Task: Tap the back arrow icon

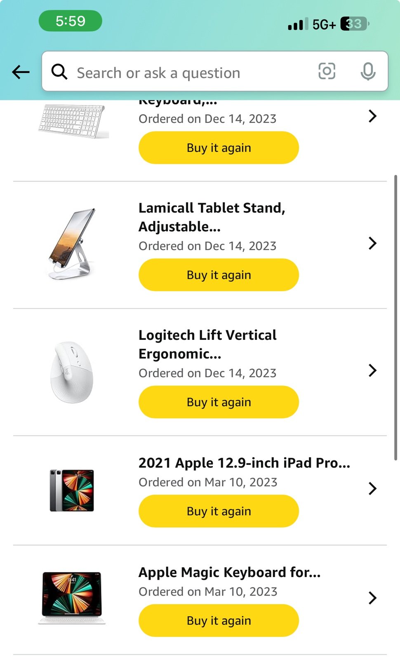Action: (21, 72)
